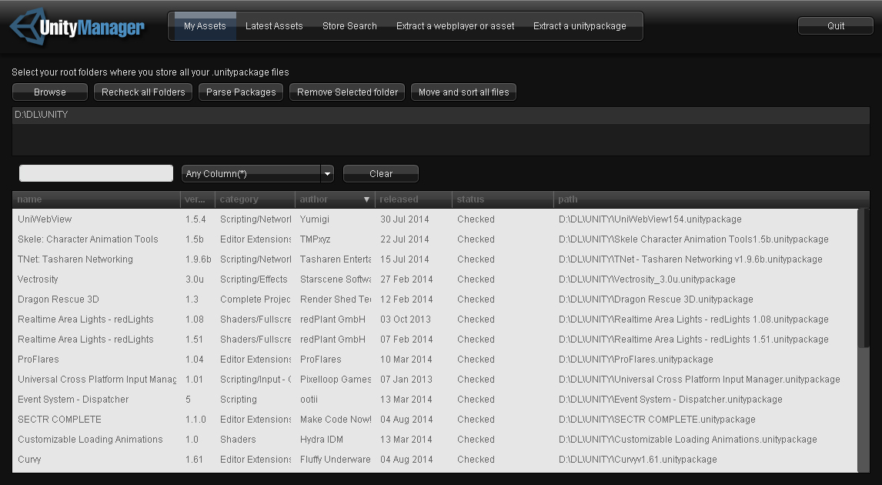Click the author column sort arrow
This screenshot has width=882, height=485.
[367, 199]
